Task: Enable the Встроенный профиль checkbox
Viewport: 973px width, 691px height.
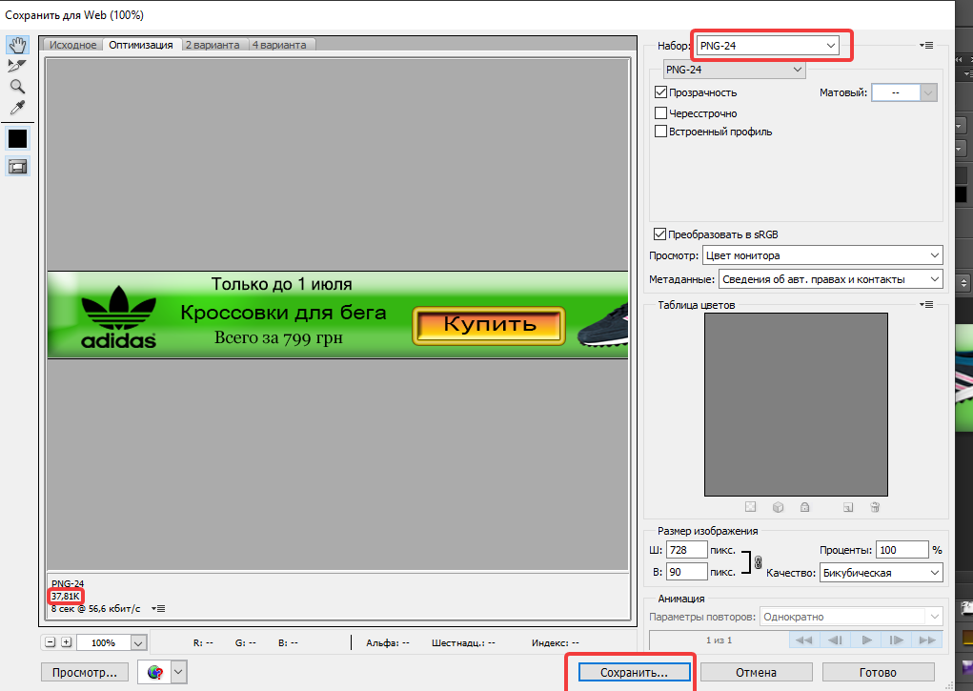Action: [660, 131]
